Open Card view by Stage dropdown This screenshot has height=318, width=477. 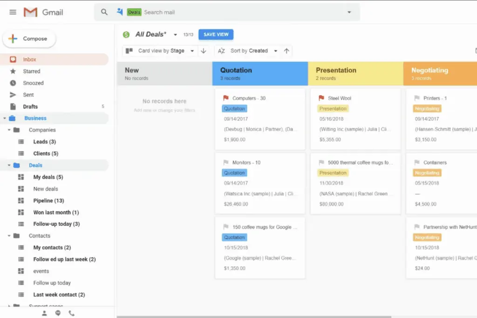click(x=192, y=51)
